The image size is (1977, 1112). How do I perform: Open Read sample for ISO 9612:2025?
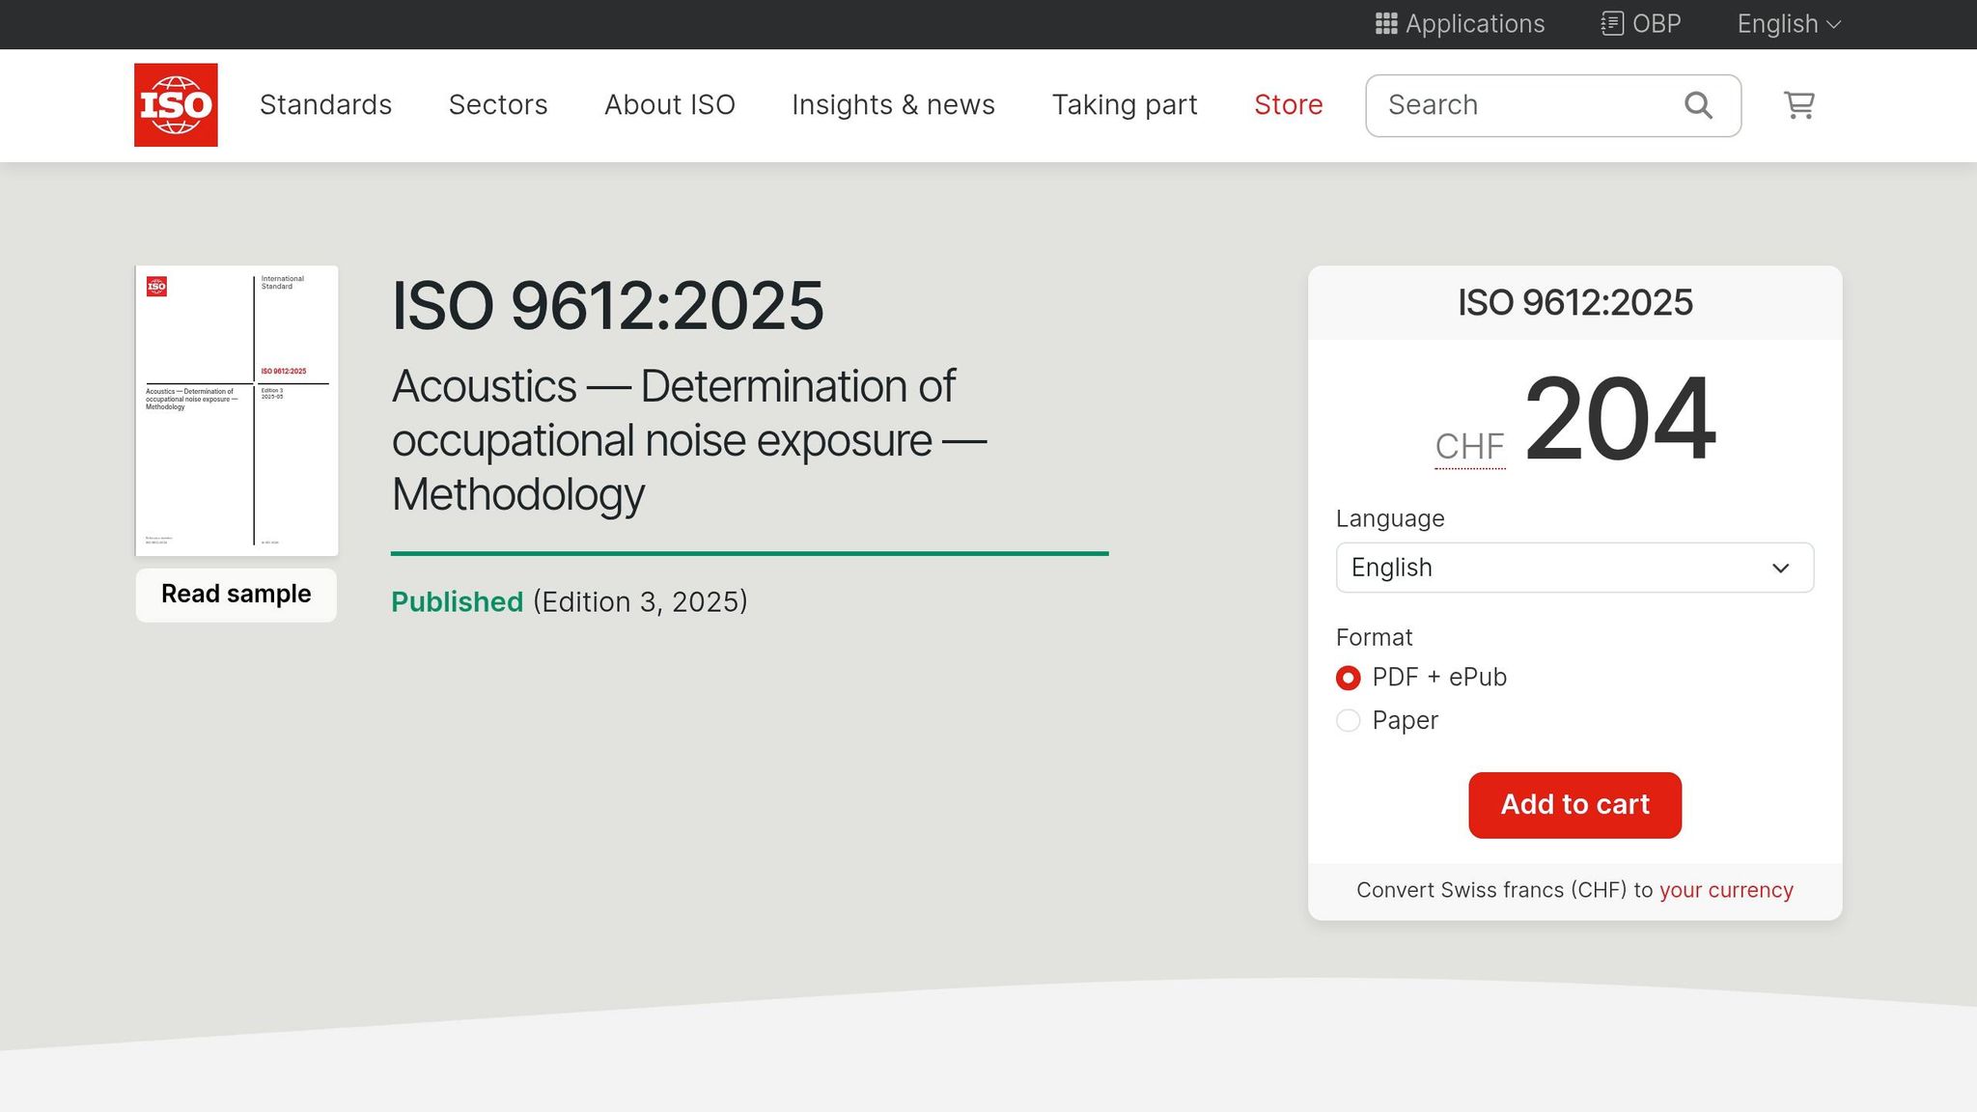tap(236, 594)
